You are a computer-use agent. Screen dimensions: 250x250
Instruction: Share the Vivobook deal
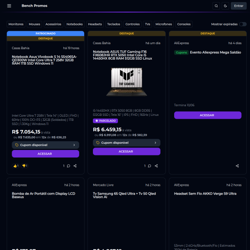coord(75,166)
